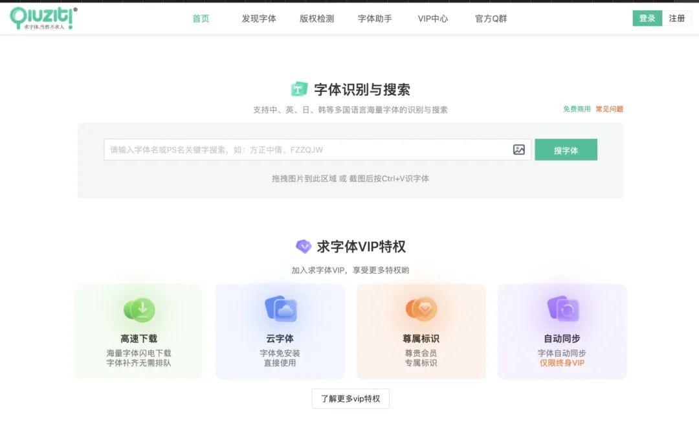Open the 版权检测 section
This screenshot has height=422, width=699.
[x=316, y=19]
